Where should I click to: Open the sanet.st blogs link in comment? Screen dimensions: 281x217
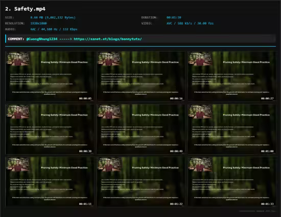[x=108, y=39]
